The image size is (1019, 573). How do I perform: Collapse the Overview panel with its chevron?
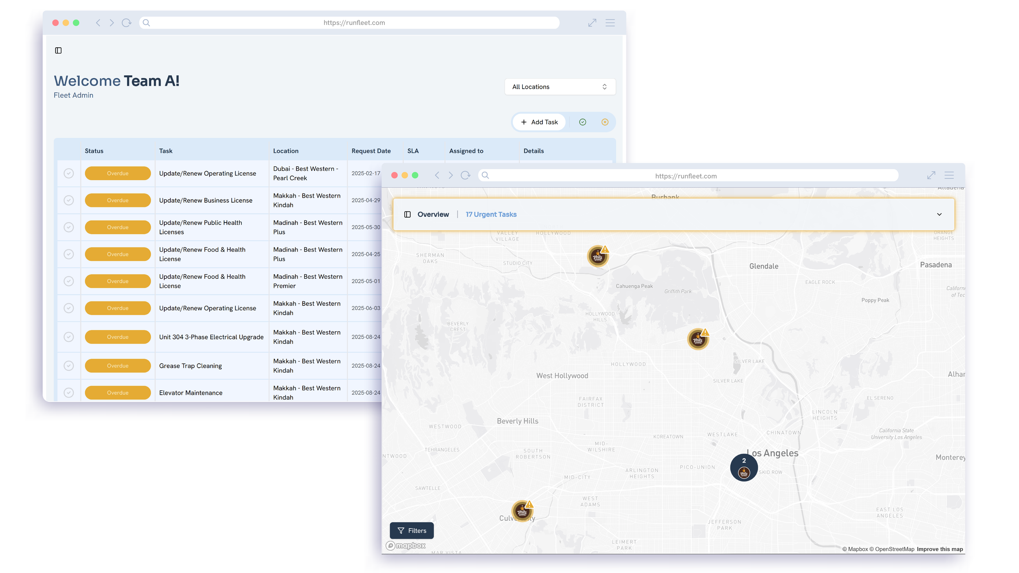(x=940, y=214)
